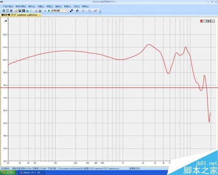Screen dimensions: 218x175
Task: Click the red curve chart icon
Action: [x=94, y=11]
